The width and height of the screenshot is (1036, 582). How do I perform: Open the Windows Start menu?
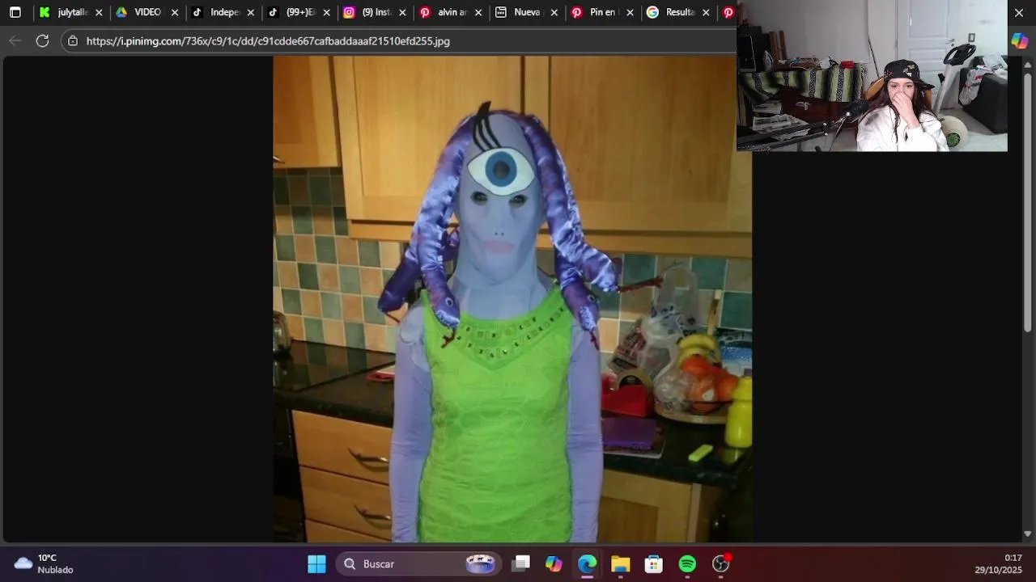(316, 563)
